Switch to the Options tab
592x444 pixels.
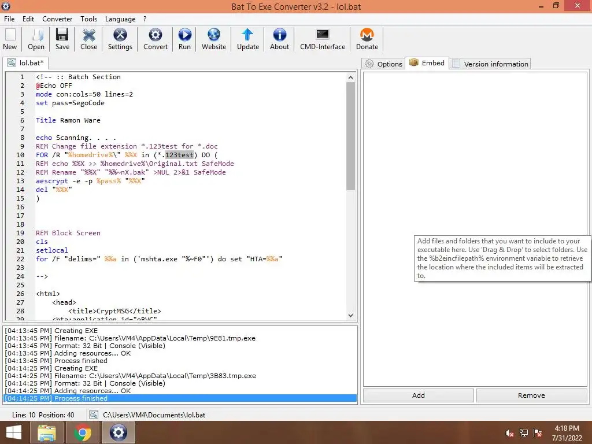point(384,64)
